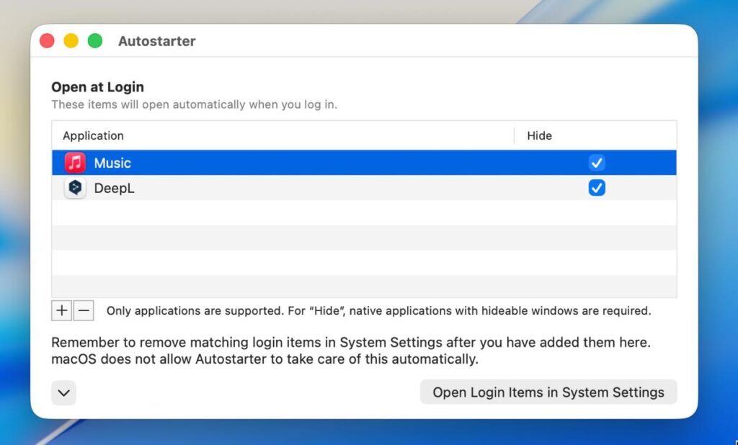Click the first empty row below DeepL
Screen dimensions: 738x445
point(364,213)
